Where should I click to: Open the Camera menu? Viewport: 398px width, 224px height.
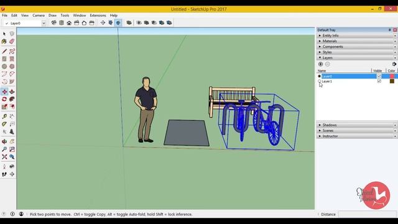click(39, 15)
